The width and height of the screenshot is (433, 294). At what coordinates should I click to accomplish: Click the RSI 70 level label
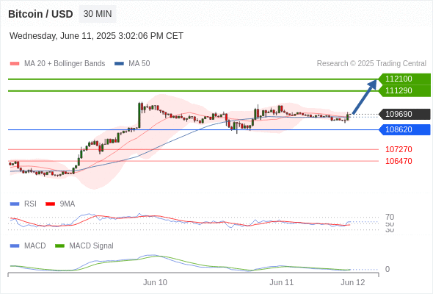pos(390,217)
